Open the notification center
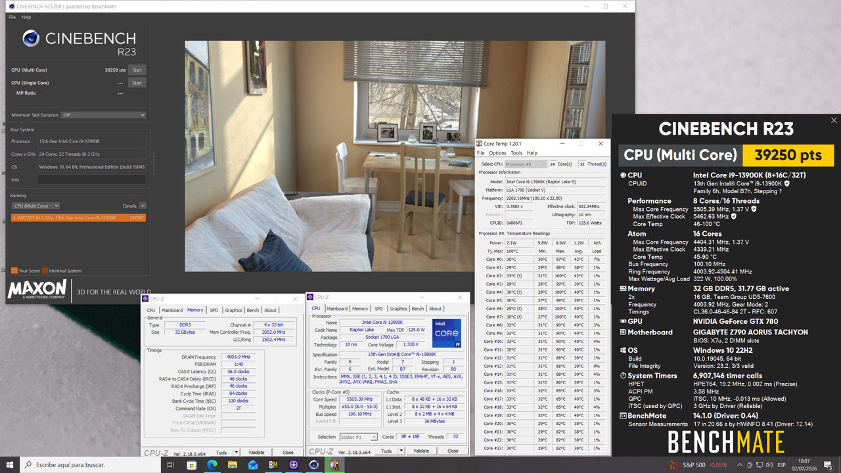Image resolution: width=841 pixels, height=473 pixels. coord(830,464)
